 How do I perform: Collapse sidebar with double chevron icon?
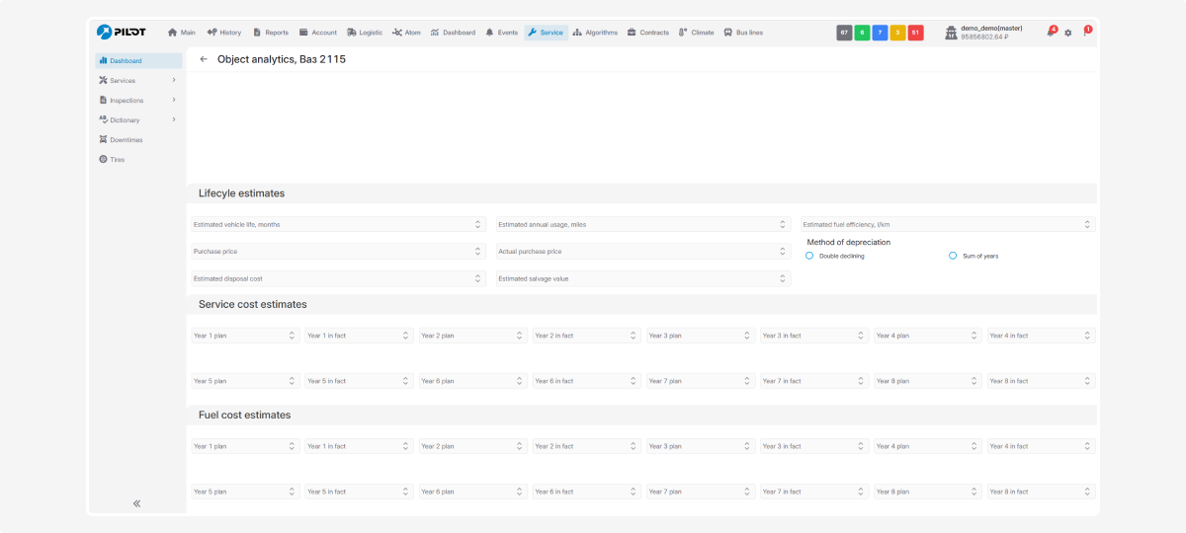(136, 503)
